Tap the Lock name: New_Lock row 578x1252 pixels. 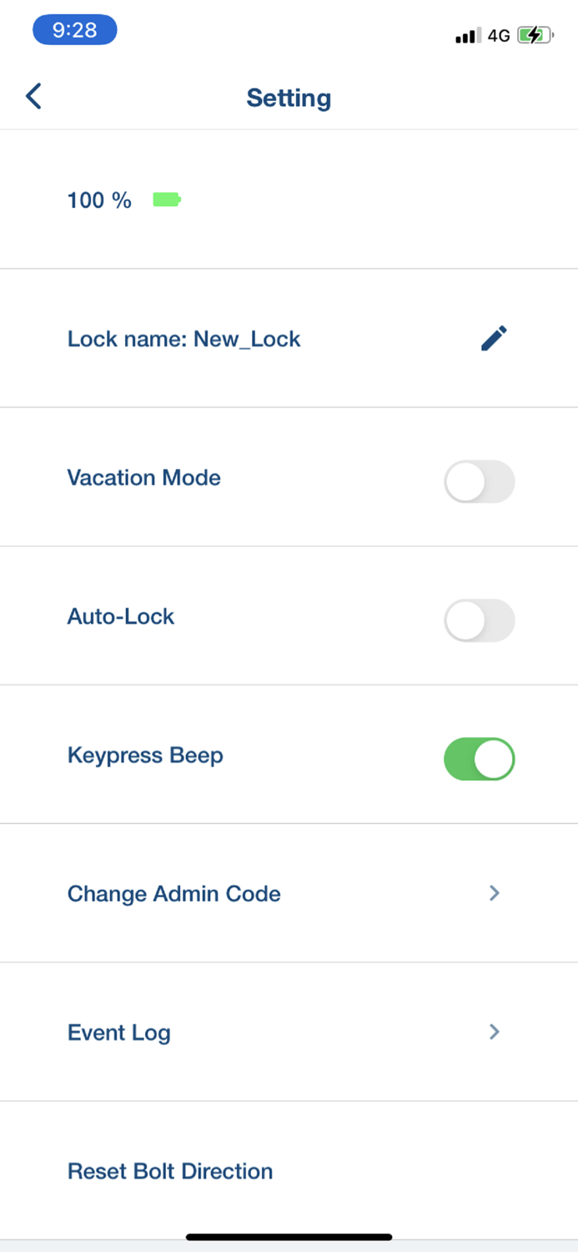[x=183, y=338]
